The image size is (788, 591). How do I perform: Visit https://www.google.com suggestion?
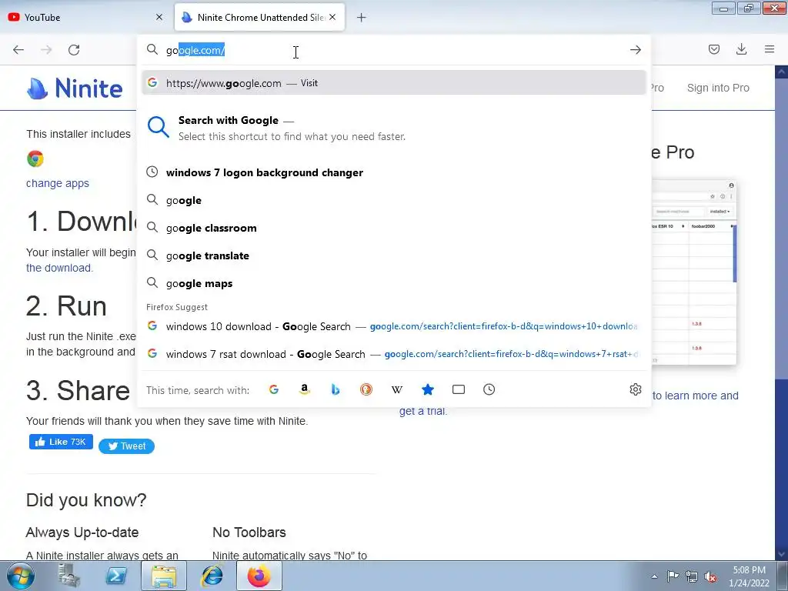393,83
